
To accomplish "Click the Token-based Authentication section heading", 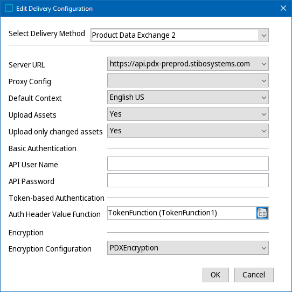I will tap(57, 198).
